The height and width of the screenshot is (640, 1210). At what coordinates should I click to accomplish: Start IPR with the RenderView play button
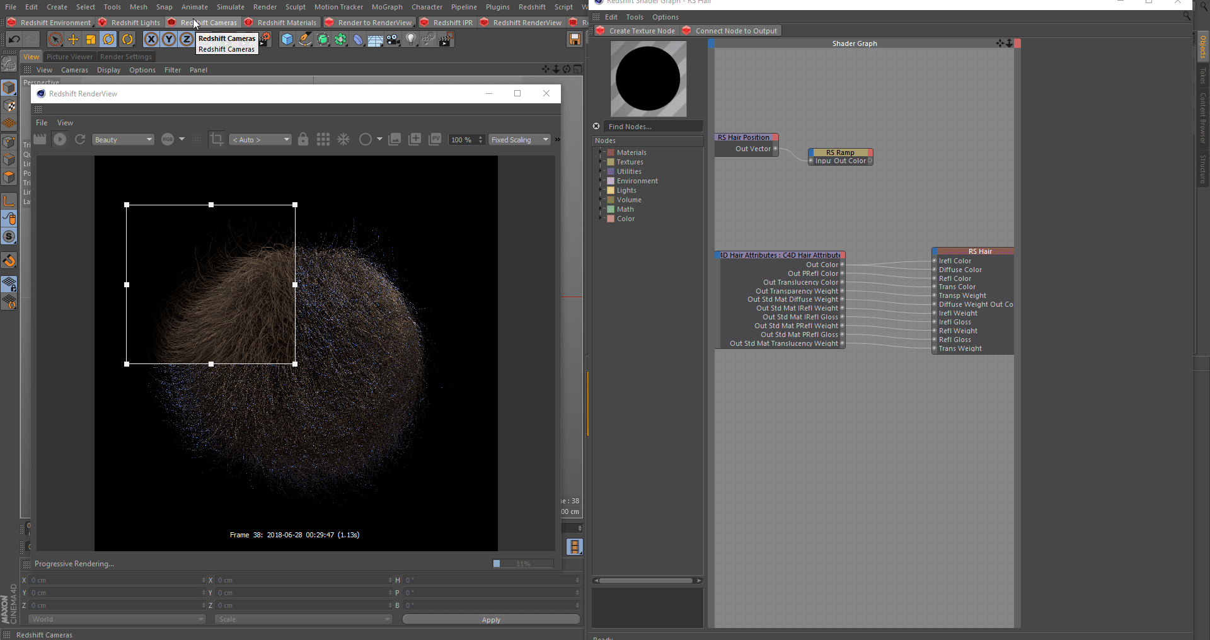coord(60,139)
